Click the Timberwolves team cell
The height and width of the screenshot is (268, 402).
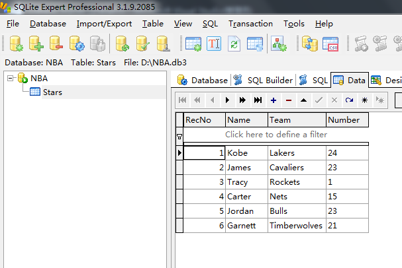pyautogui.click(x=297, y=226)
